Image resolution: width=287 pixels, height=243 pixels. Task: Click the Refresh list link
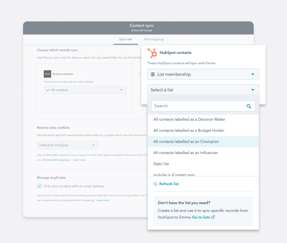click(169, 184)
